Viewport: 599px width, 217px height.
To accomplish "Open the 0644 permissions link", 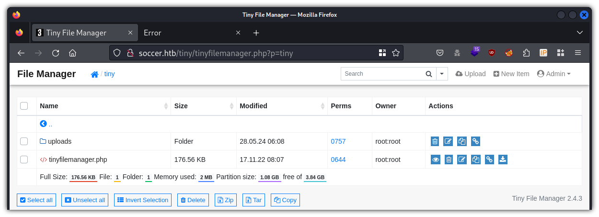I will [338, 160].
